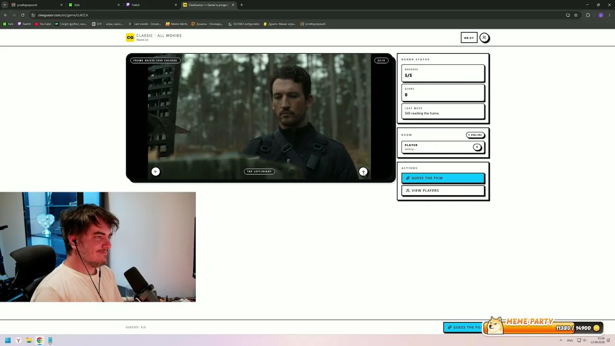Click the Guess the Film button in Actions
The image size is (615, 346).
tap(443, 178)
